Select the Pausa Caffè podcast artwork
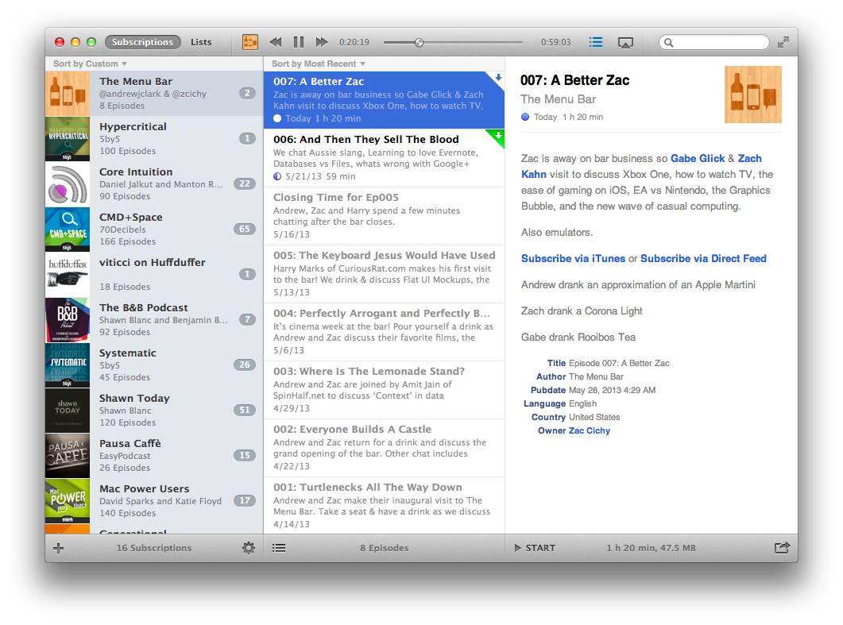 pyautogui.click(x=68, y=455)
